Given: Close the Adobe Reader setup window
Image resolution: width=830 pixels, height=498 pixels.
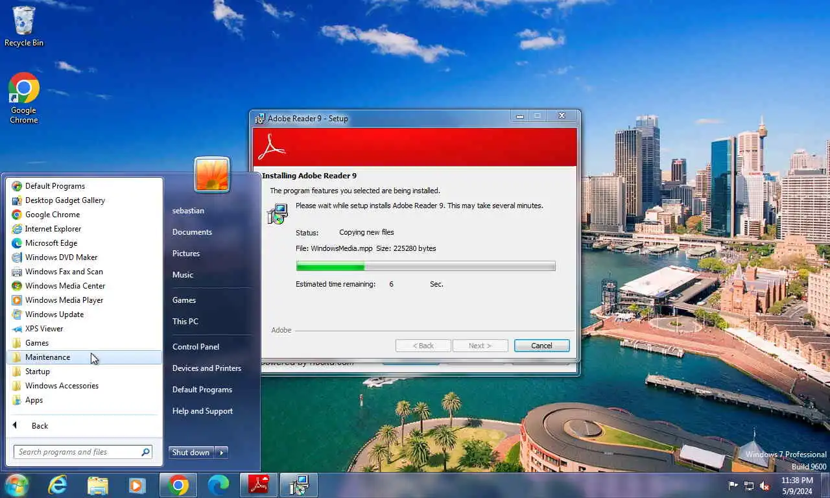Looking at the screenshot, I should pos(562,116).
